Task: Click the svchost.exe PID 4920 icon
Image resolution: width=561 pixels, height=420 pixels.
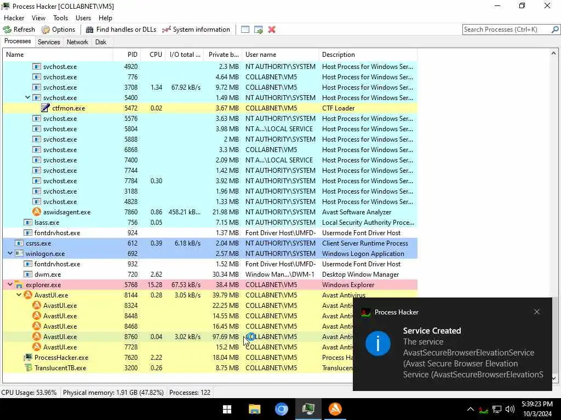Action: (x=37, y=66)
